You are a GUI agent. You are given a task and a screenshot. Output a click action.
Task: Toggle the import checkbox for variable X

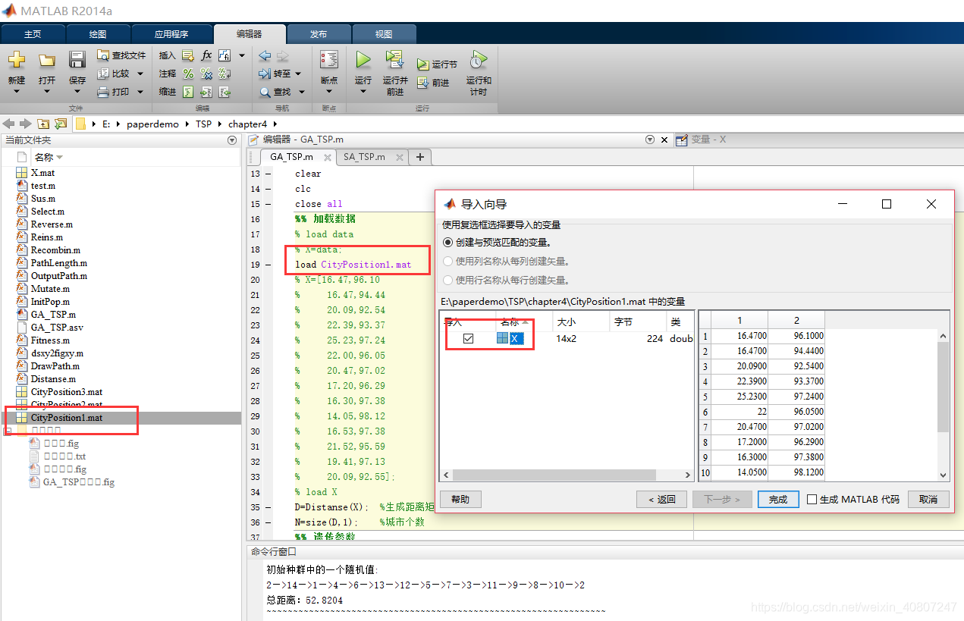tap(468, 338)
